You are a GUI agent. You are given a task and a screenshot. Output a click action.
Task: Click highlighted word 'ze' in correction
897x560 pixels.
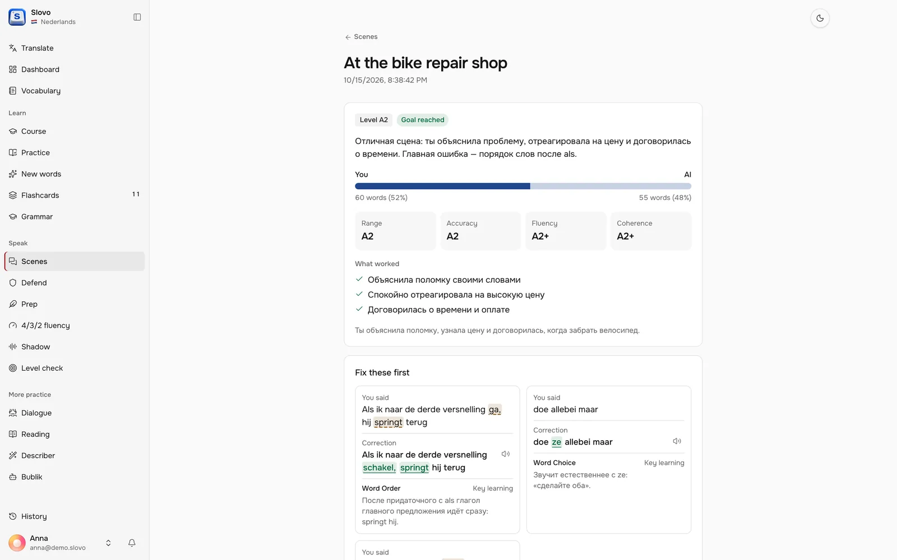point(556,442)
